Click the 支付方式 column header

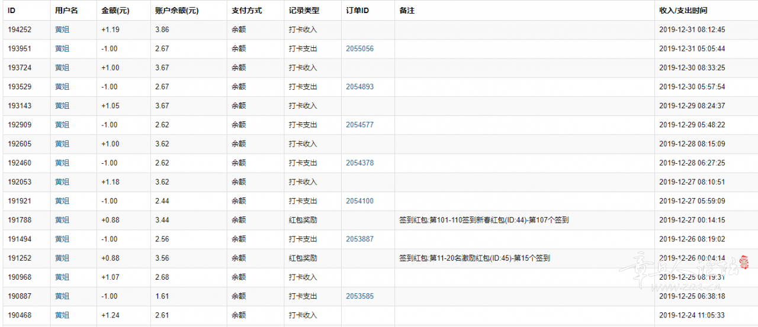[x=246, y=11]
